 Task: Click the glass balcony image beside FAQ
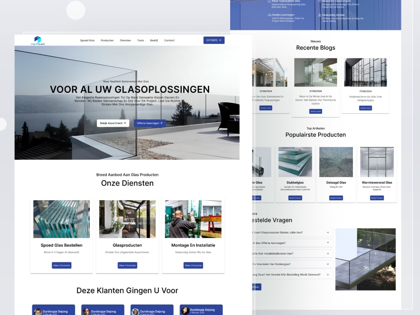tap(365, 259)
